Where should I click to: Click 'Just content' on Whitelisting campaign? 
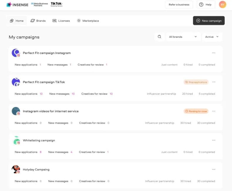[x=169, y=152]
